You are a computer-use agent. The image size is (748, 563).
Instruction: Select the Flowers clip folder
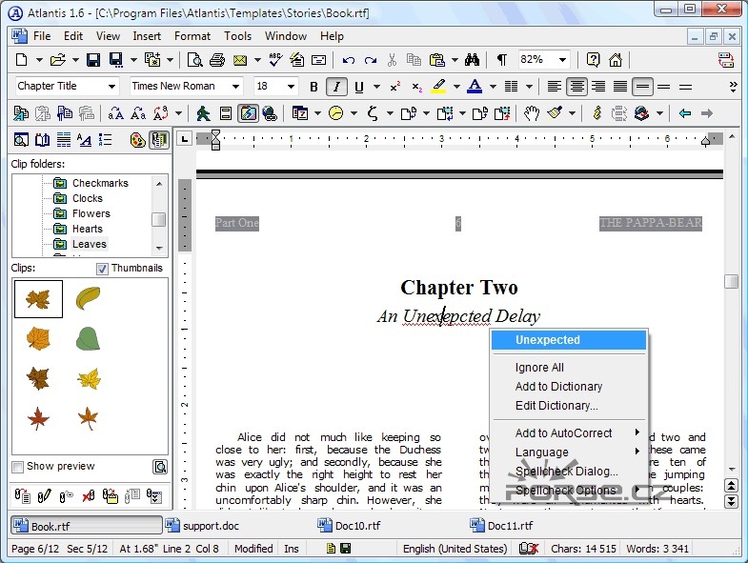coord(91,213)
